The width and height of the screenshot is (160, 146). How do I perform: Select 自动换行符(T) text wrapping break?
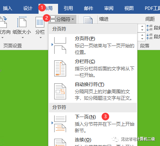(93, 91)
